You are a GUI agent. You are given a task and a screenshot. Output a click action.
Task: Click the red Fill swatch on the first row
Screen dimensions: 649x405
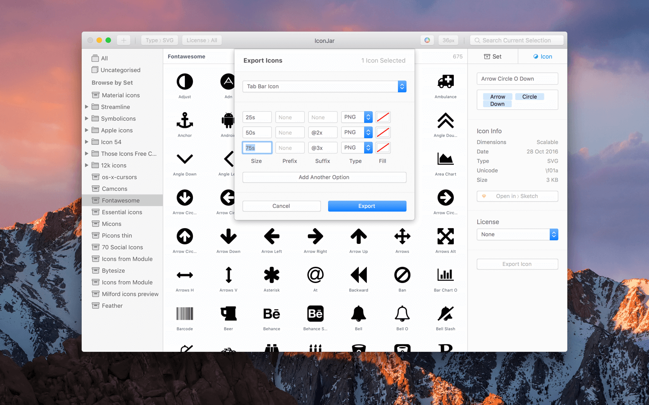383,117
